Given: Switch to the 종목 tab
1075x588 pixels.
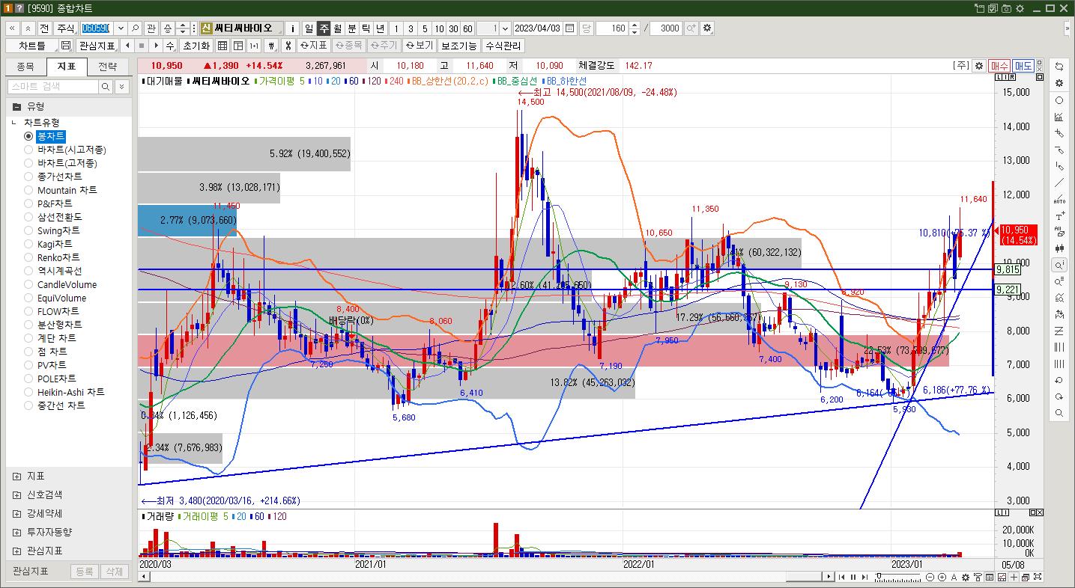Looking at the screenshot, I should [x=25, y=67].
